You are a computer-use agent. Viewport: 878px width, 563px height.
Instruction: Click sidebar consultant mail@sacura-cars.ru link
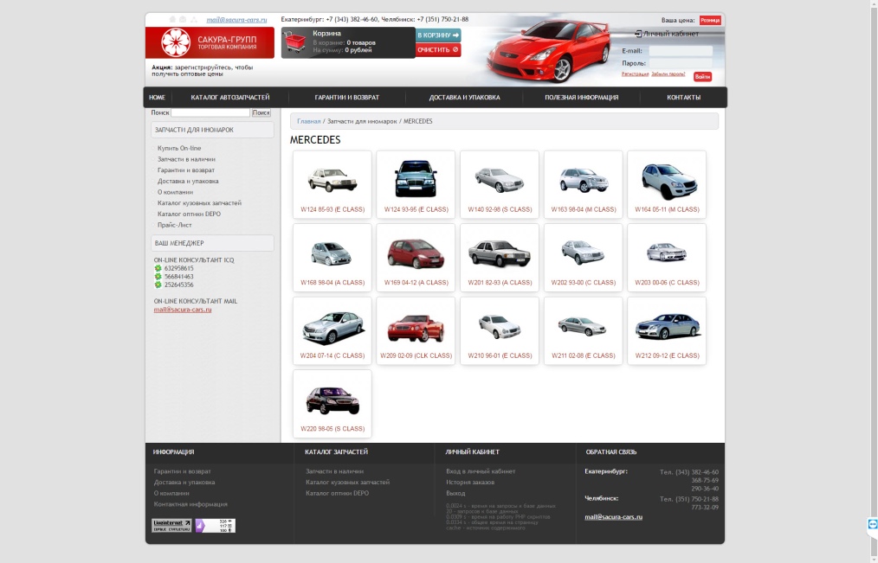coord(183,310)
